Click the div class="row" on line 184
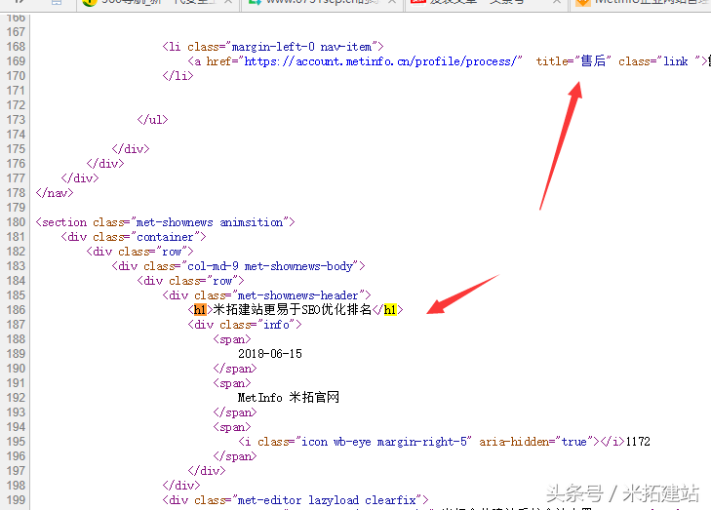Image resolution: width=711 pixels, height=510 pixels. click(191, 281)
